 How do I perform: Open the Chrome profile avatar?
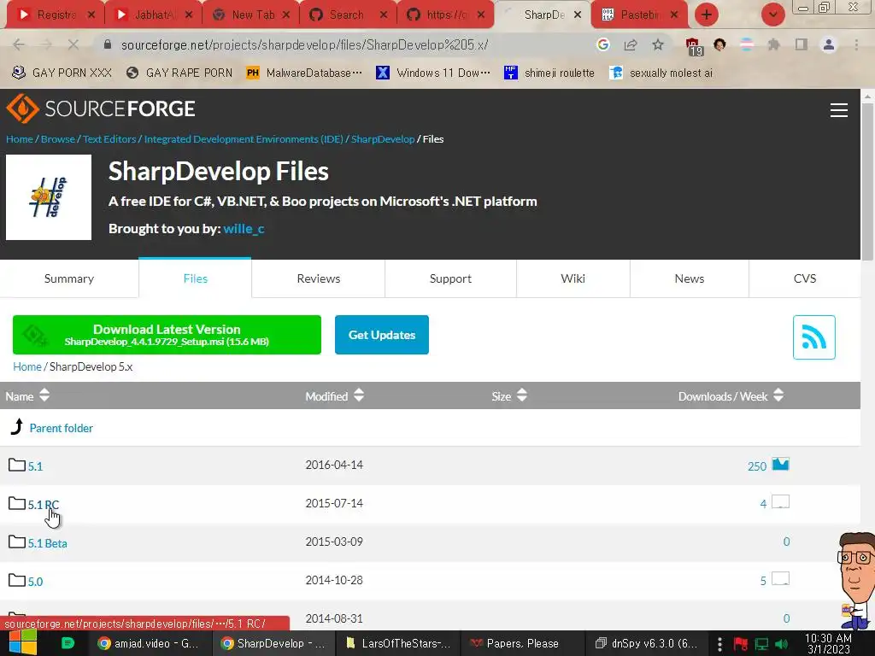829,44
